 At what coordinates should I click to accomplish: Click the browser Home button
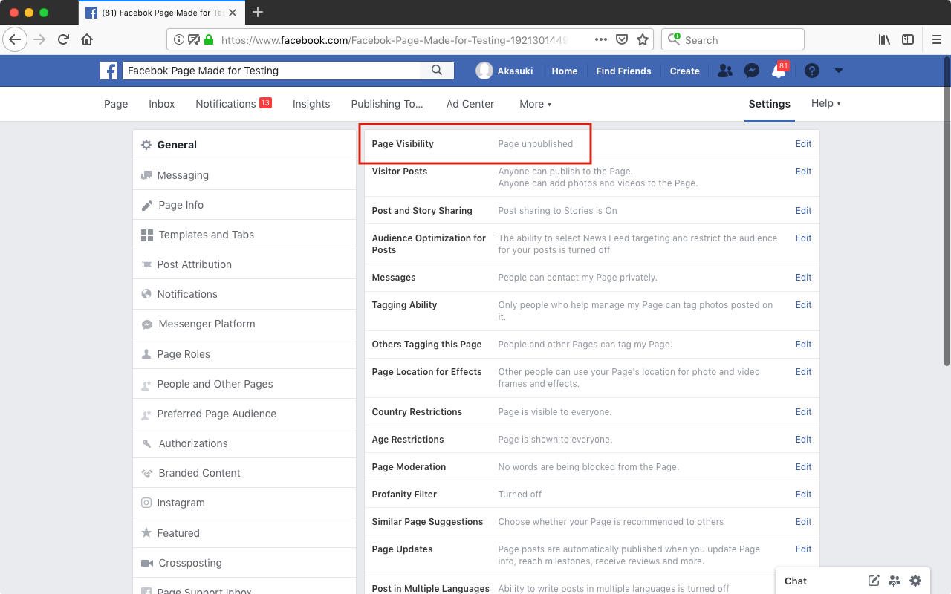coord(87,39)
